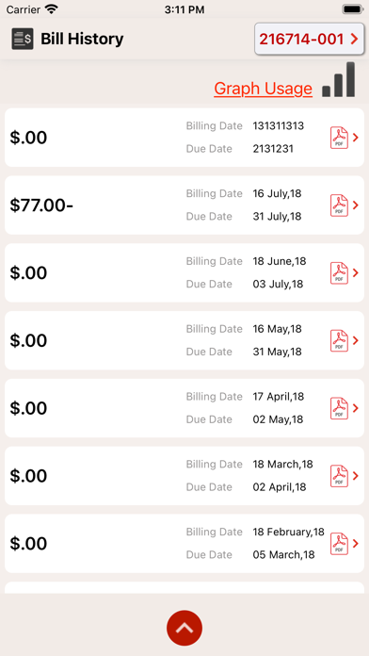Tap the Wi-Fi status bar icon
Image resolution: width=369 pixels, height=656 pixels.
click(52, 9)
